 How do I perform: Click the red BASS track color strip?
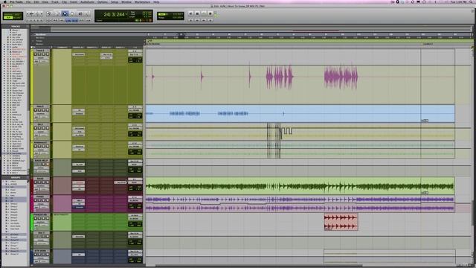32,186
